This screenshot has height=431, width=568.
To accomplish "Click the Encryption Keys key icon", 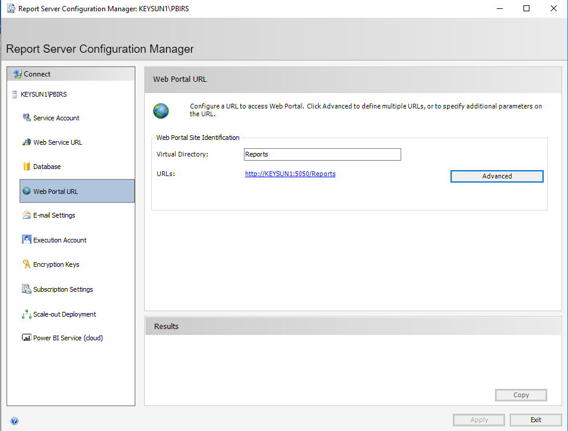I will click(x=26, y=264).
